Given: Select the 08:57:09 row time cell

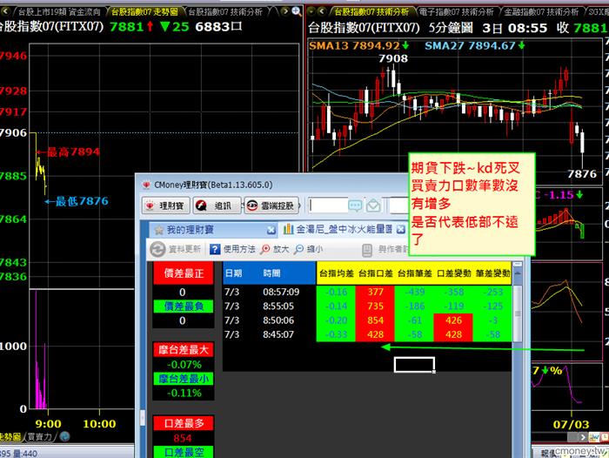Looking at the screenshot, I should (x=281, y=292).
